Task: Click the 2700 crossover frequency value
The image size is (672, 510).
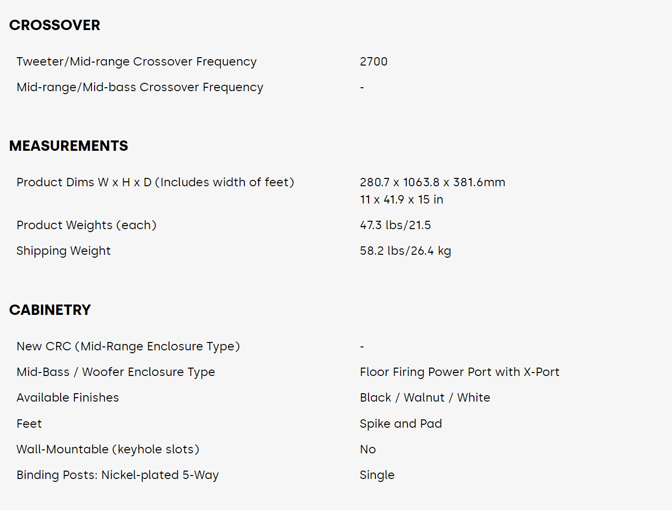Action: tap(373, 62)
